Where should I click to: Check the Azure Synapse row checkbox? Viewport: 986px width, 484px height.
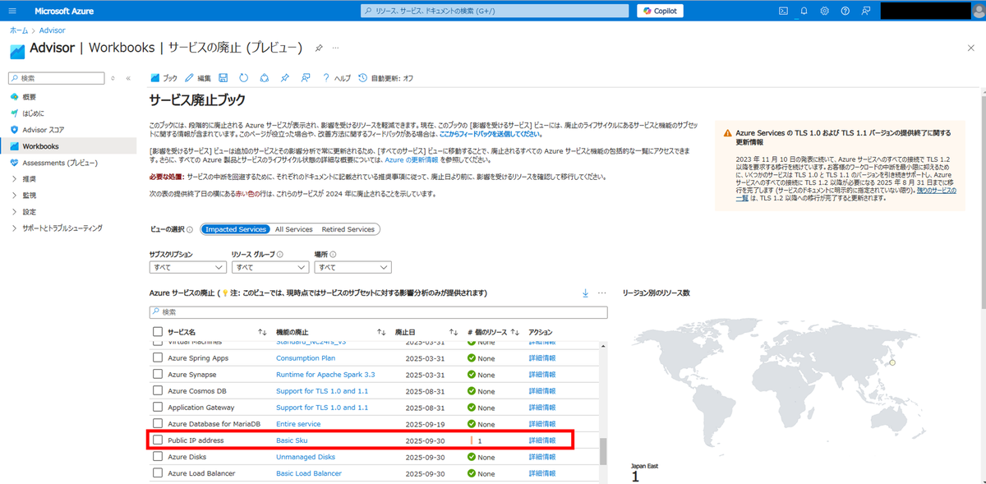(x=158, y=375)
